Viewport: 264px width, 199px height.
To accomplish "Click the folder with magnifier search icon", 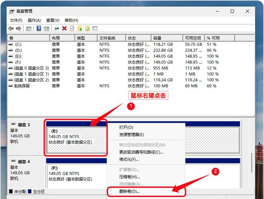I will [87, 28].
